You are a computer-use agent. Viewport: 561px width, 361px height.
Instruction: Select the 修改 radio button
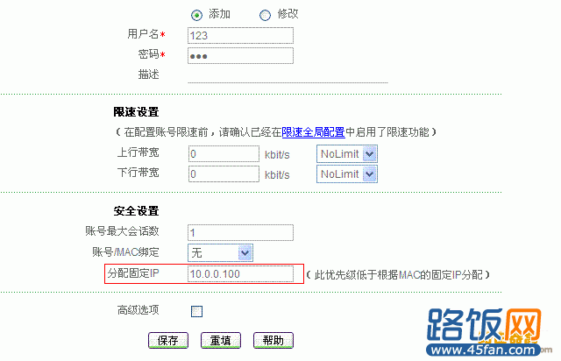(x=265, y=16)
